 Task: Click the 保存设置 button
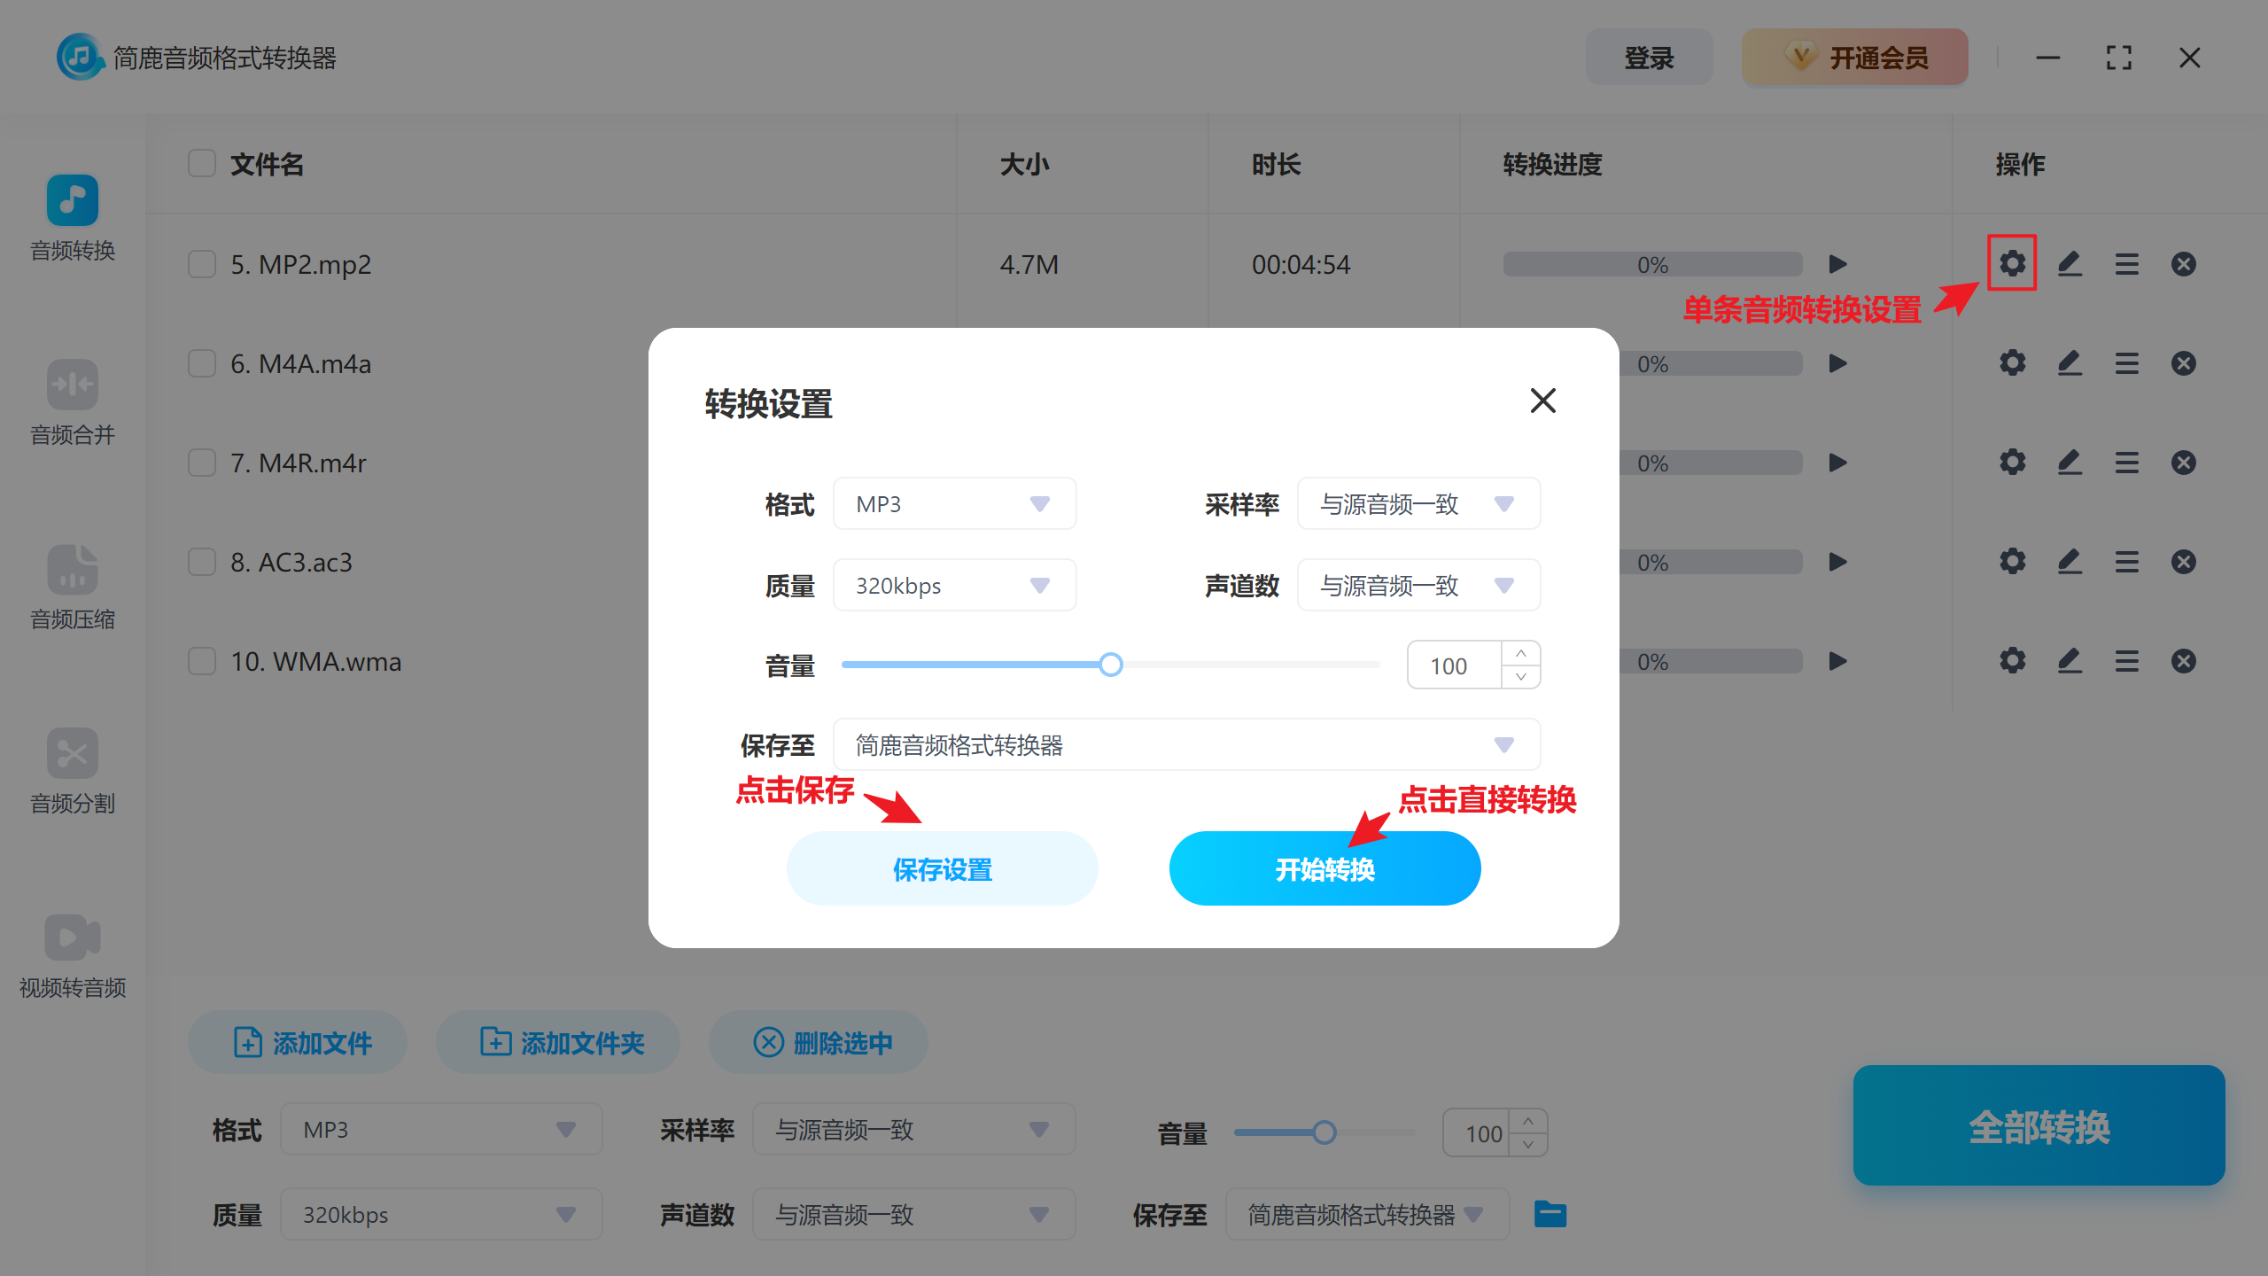click(942, 868)
